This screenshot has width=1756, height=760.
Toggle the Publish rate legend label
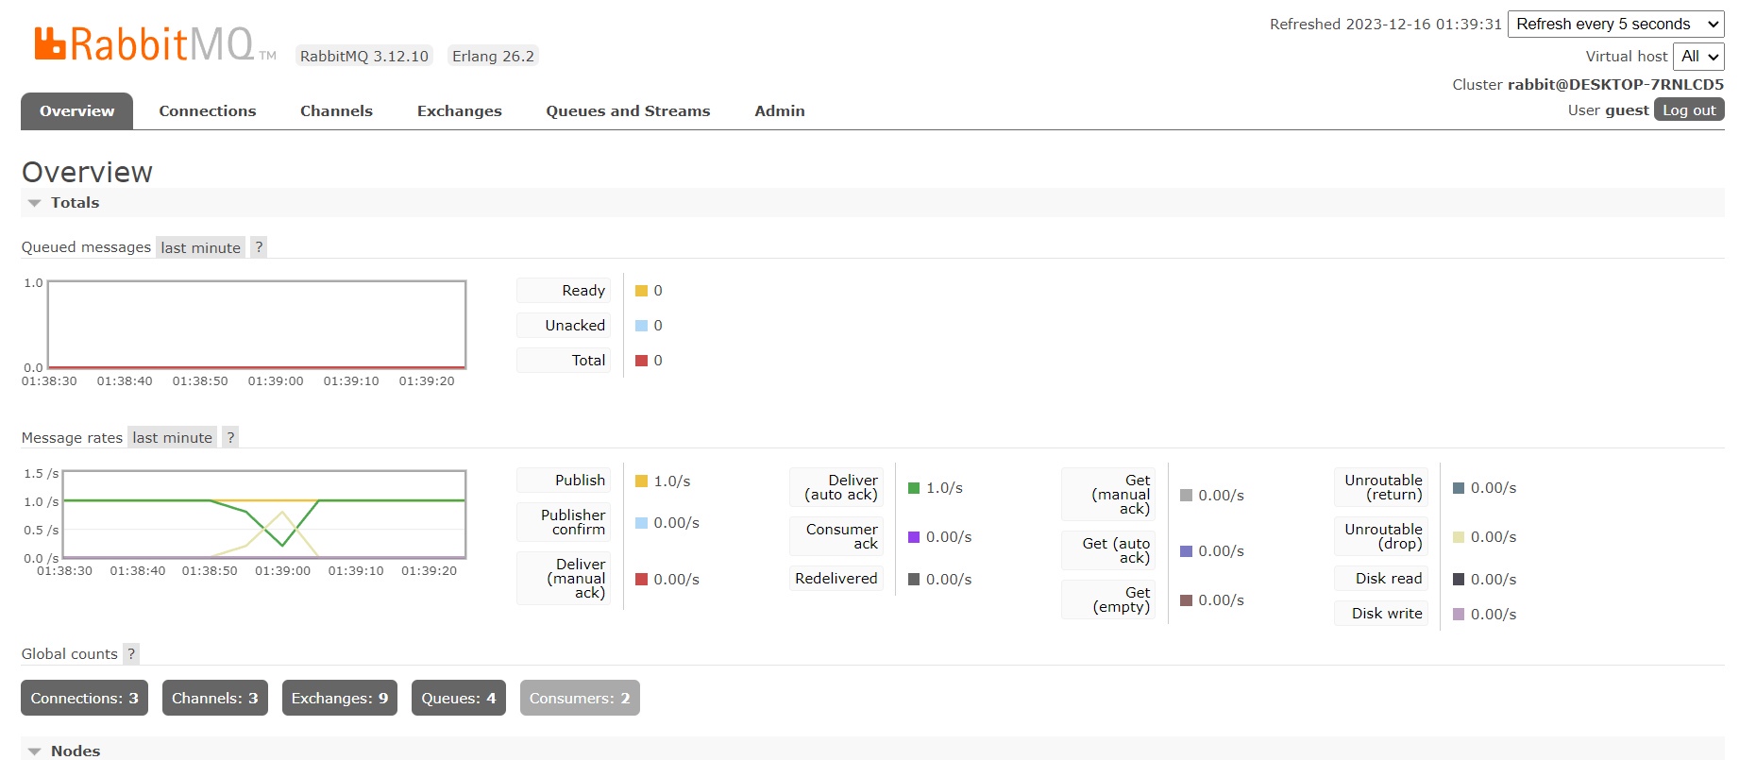(x=579, y=480)
